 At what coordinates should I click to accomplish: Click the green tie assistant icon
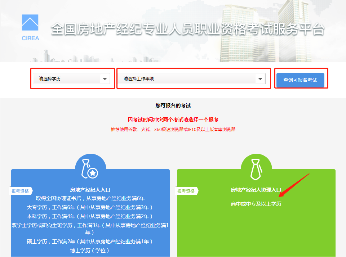(256, 170)
